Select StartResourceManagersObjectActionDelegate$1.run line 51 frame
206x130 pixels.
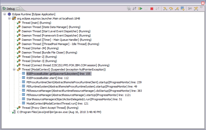pyautogui.click(x=74, y=99)
